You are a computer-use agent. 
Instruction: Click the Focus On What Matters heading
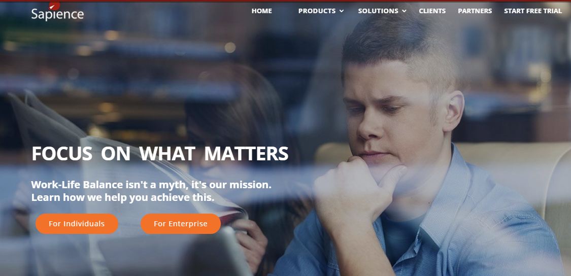tap(160, 153)
